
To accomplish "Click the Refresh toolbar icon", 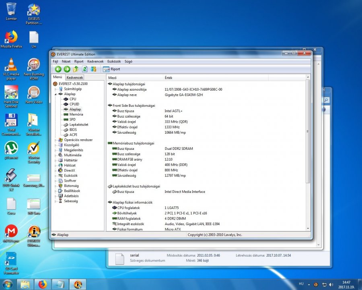I will [85, 69].
